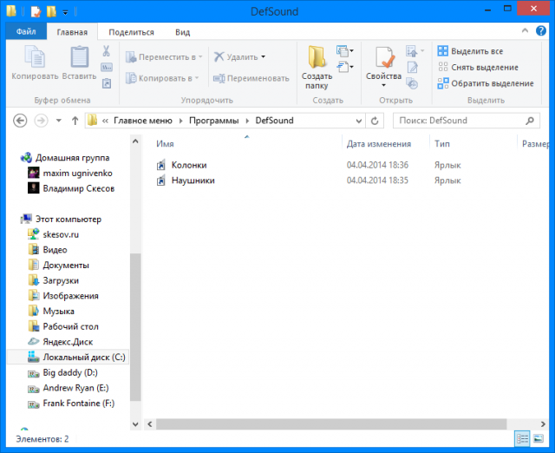The width and height of the screenshot is (555, 453).
Task: Click Выделить все button
Action: click(470, 51)
